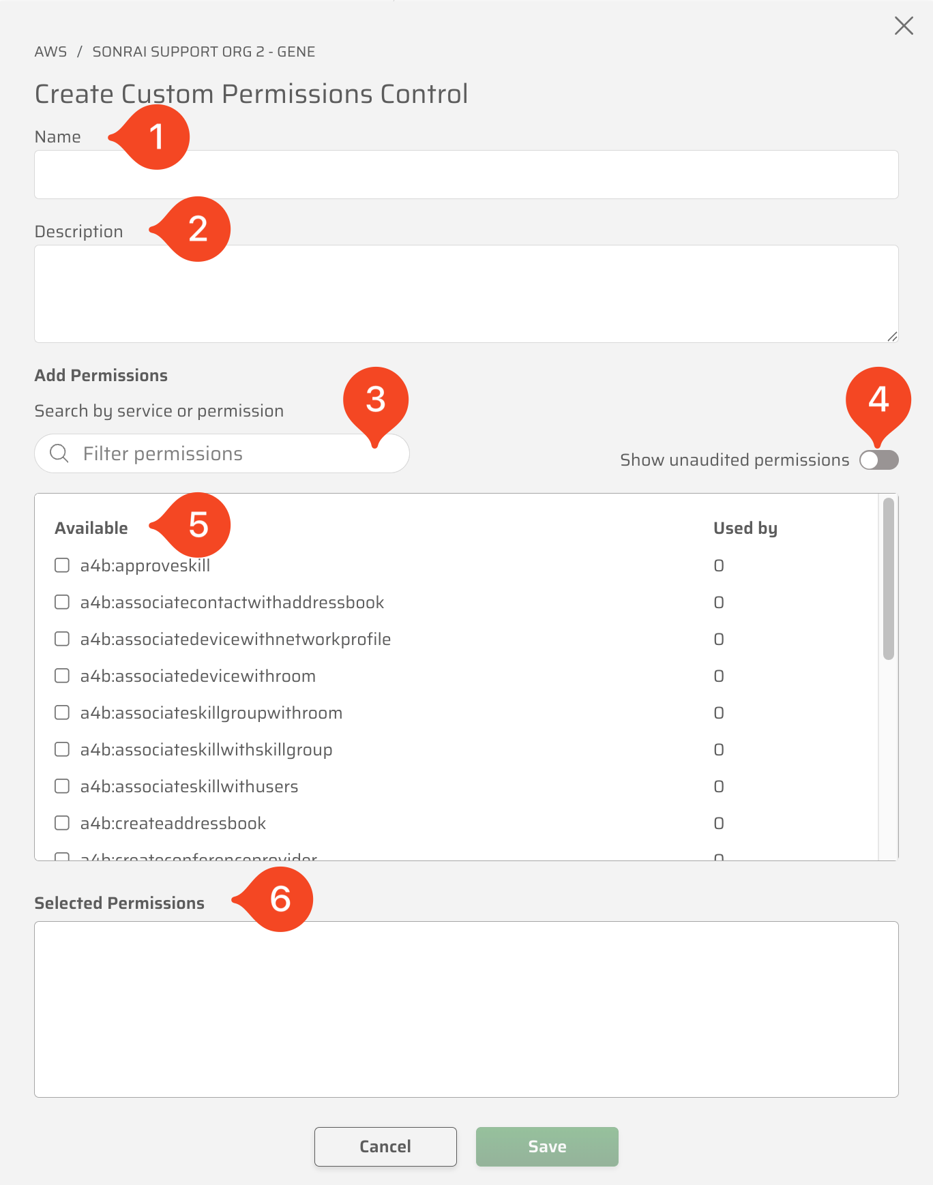Select the a4b:associateskillwithskillgroup checkbox
933x1185 pixels.
coord(62,749)
